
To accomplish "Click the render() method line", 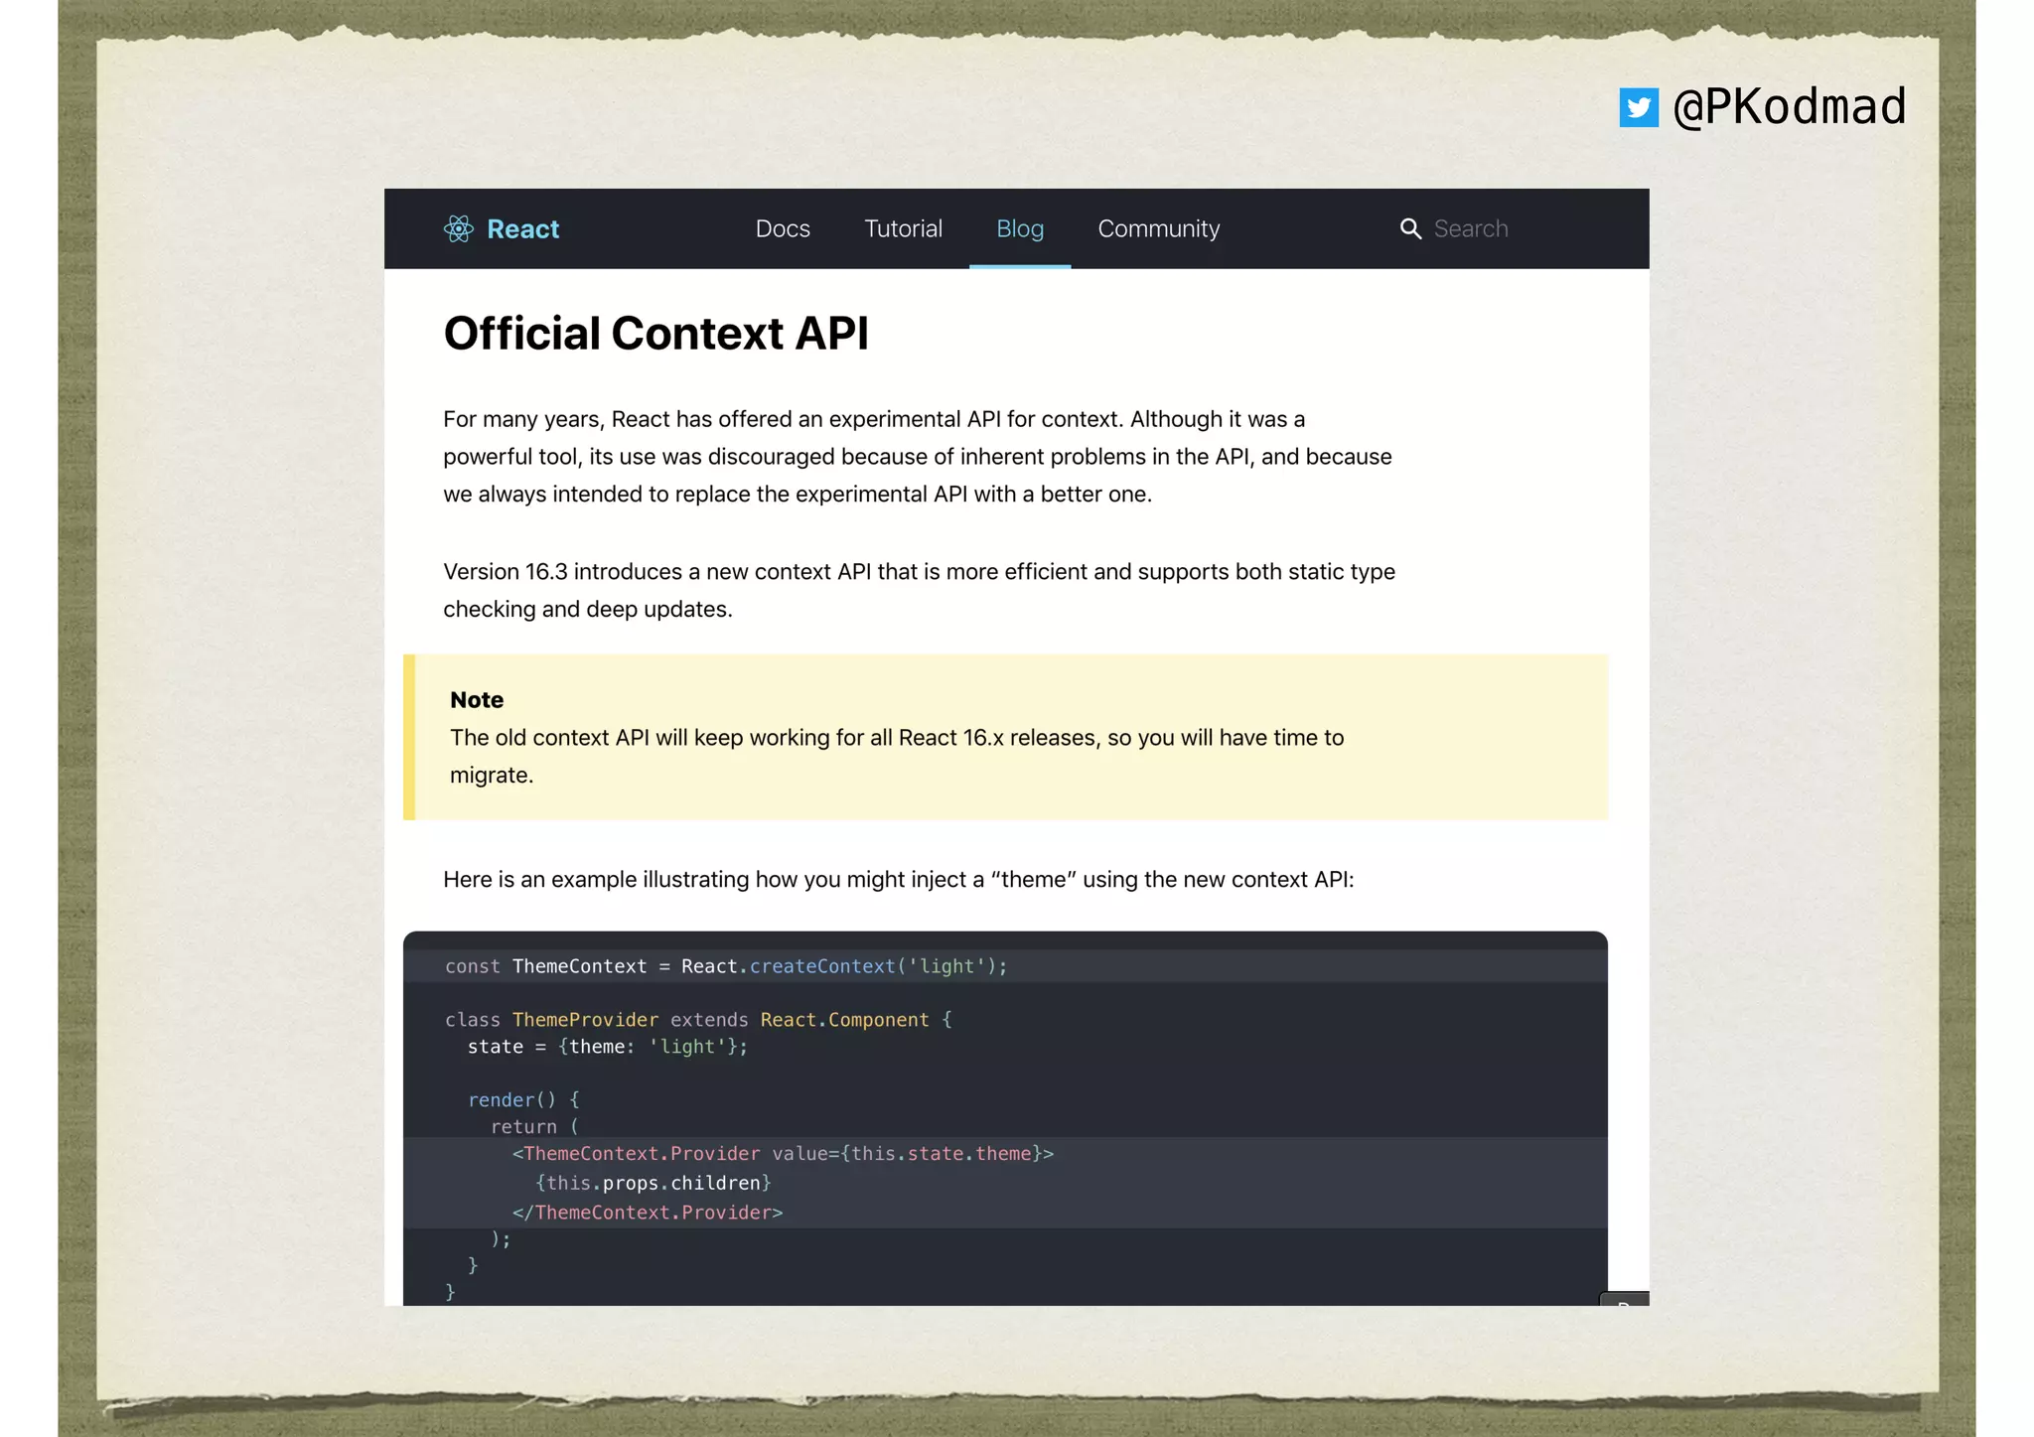I will click(x=522, y=1100).
